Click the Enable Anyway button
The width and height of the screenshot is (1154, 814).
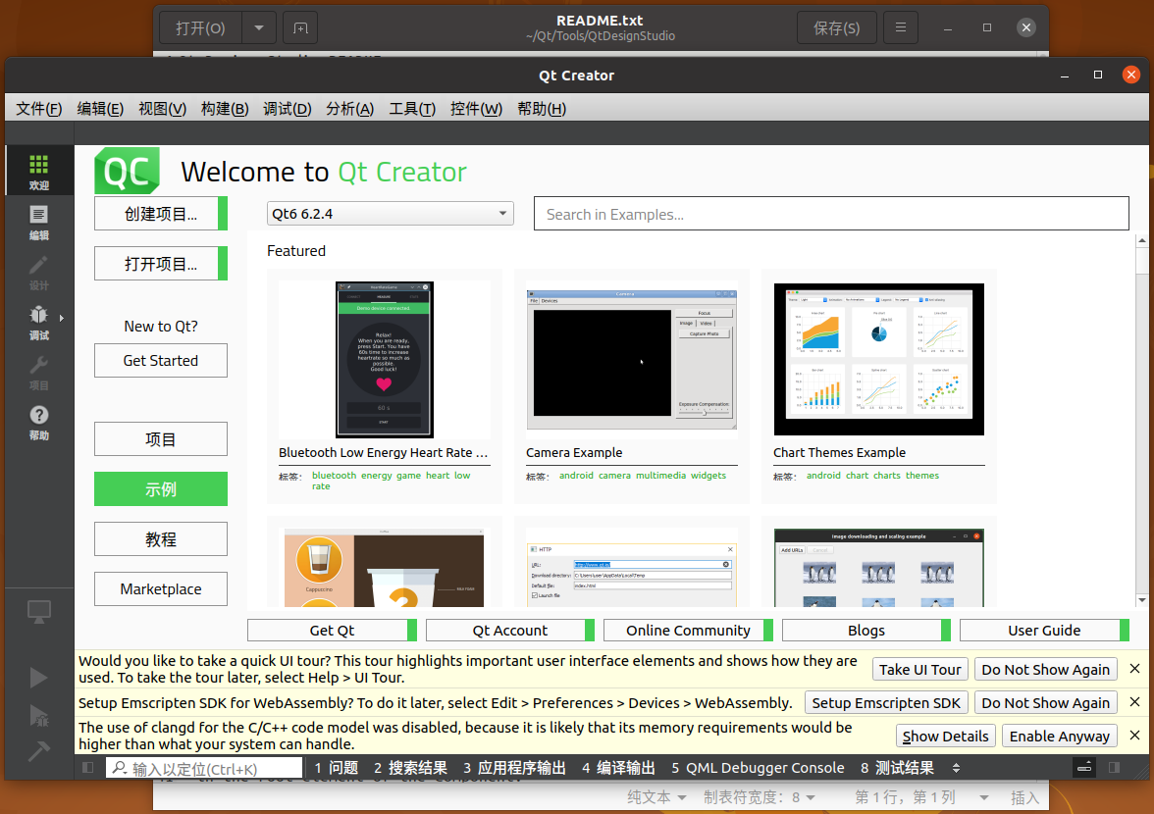click(1060, 737)
